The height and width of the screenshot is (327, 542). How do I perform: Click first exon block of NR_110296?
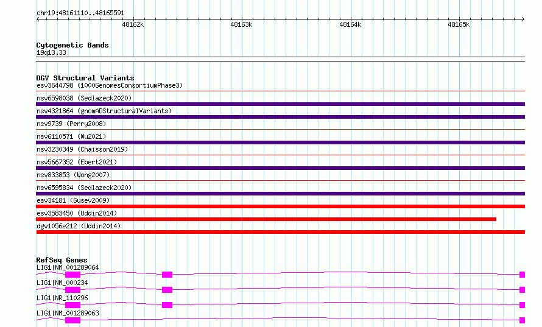pyautogui.click(x=72, y=305)
